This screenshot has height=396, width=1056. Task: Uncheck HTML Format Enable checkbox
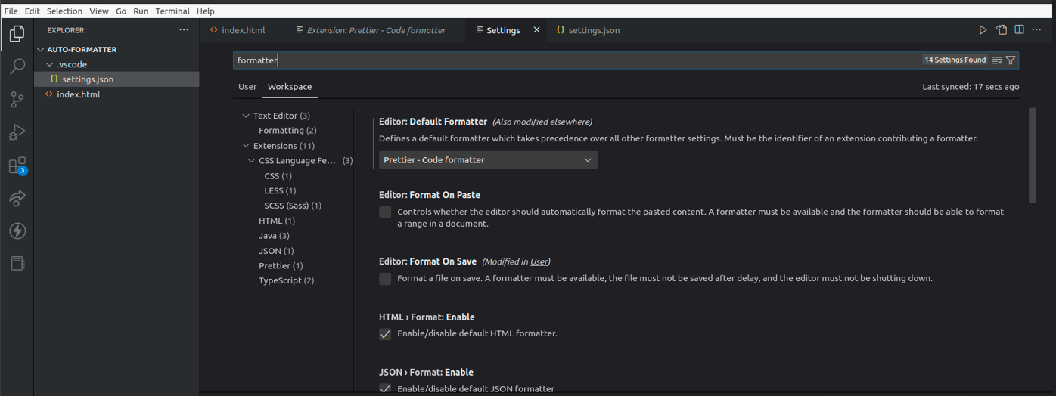pyautogui.click(x=385, y=334)
